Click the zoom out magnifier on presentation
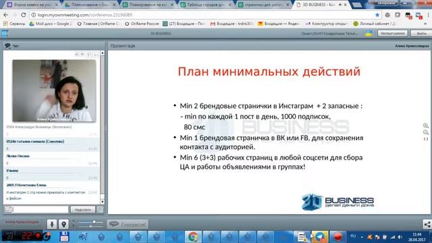 426,132
